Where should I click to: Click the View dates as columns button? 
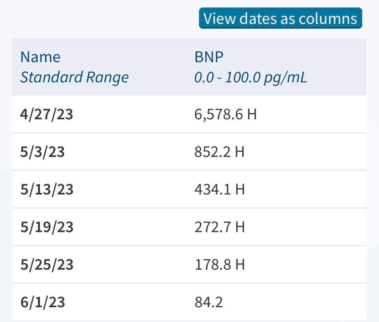(280, 18)
